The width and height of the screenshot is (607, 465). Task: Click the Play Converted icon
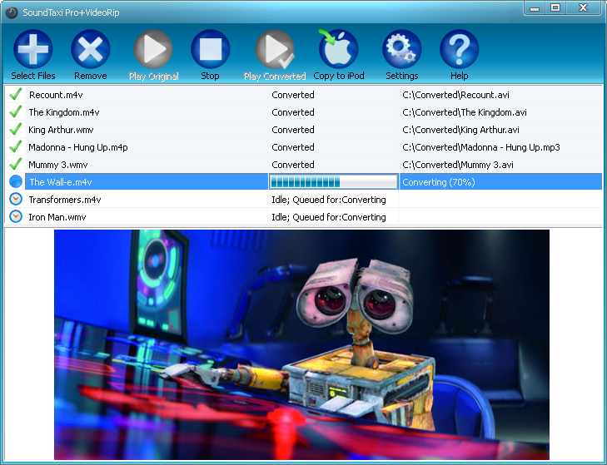point(274,50)
